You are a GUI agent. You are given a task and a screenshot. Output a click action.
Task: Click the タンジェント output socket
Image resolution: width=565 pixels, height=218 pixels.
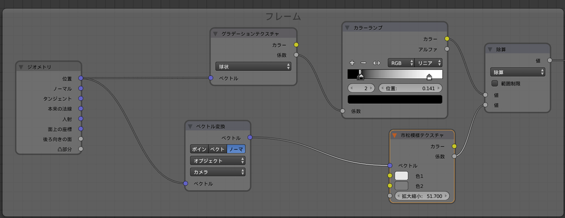(81, 99)
